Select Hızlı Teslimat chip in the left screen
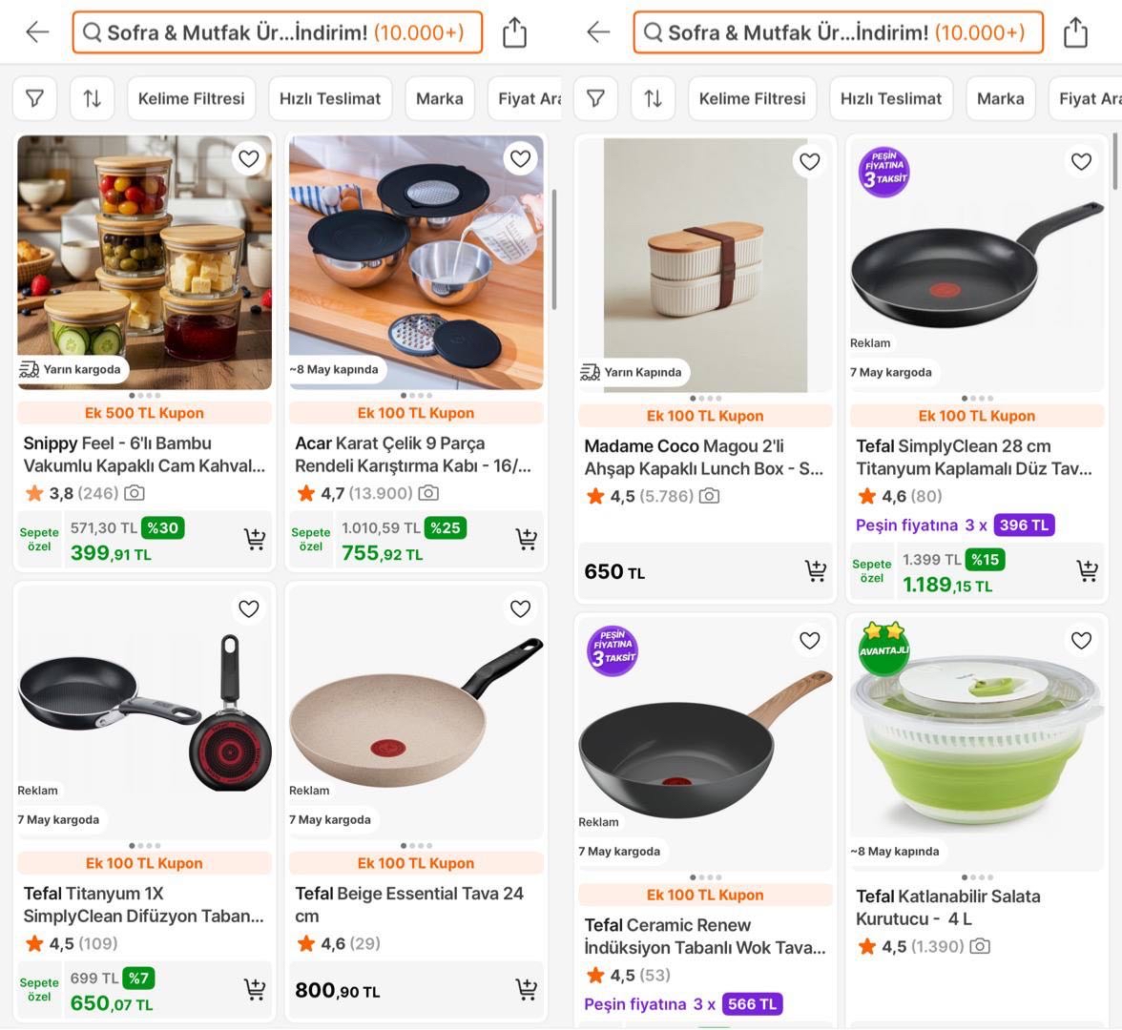This screenshot has width=1122, height=1030. click(330, 98)
